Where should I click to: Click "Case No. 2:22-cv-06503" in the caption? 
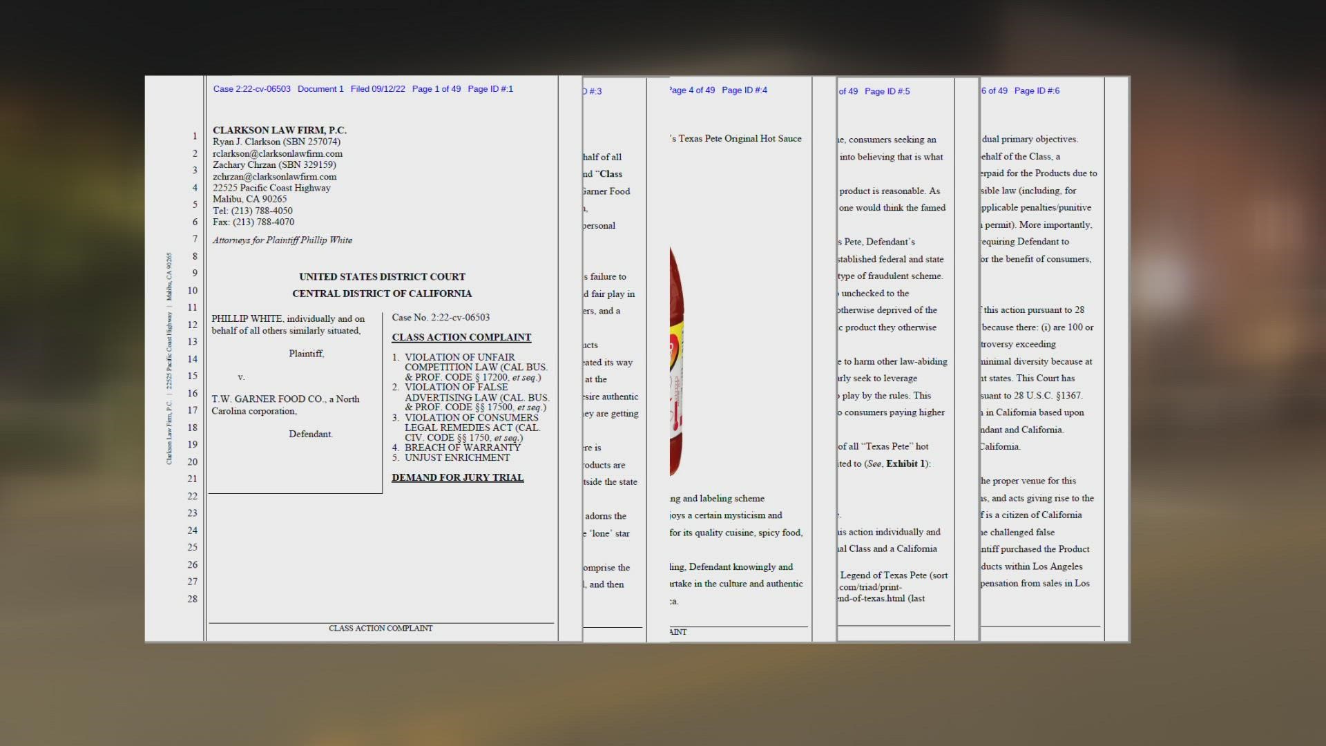click(x=441, y=318)
